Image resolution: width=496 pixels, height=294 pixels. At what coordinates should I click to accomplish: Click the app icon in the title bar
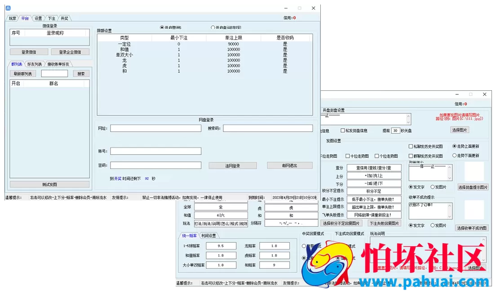pyautogui.click(x=8, y=8)
